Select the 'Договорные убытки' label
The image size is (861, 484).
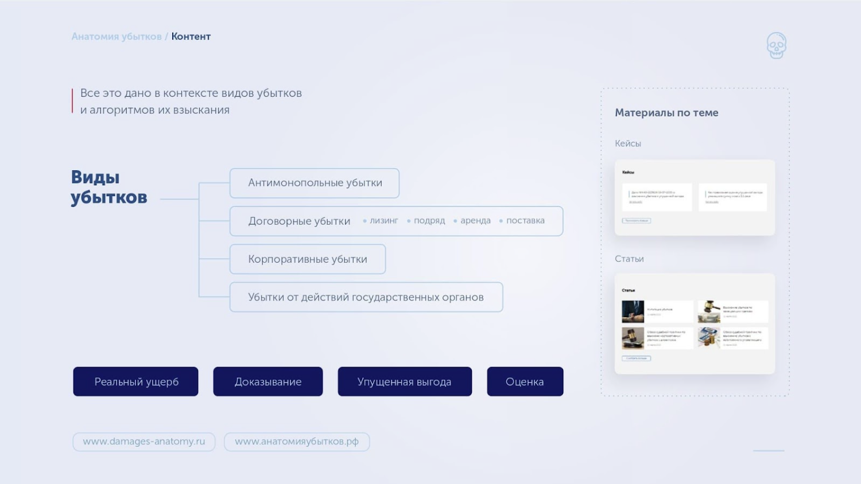[299, 221]
